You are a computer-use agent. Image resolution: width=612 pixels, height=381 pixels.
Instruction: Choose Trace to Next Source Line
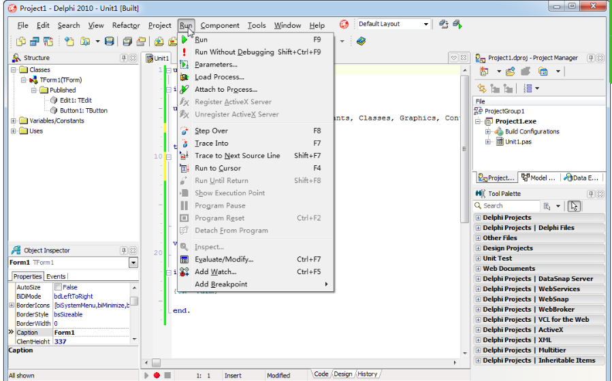coord(256,156)
